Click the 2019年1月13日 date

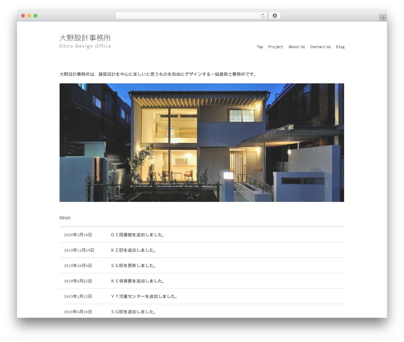coord(78,297)
